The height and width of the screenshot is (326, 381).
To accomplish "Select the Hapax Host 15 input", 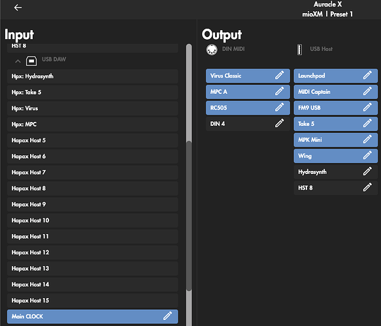I will (x=93, y=301).
